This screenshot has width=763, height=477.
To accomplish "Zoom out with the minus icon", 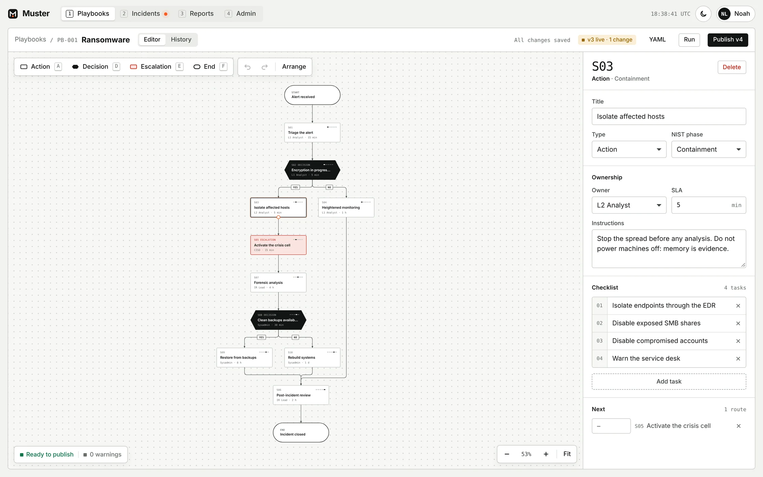I will click(507, 454).
